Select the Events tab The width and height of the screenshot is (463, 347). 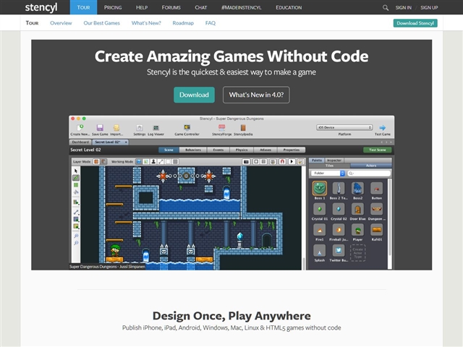click(218, 150)
